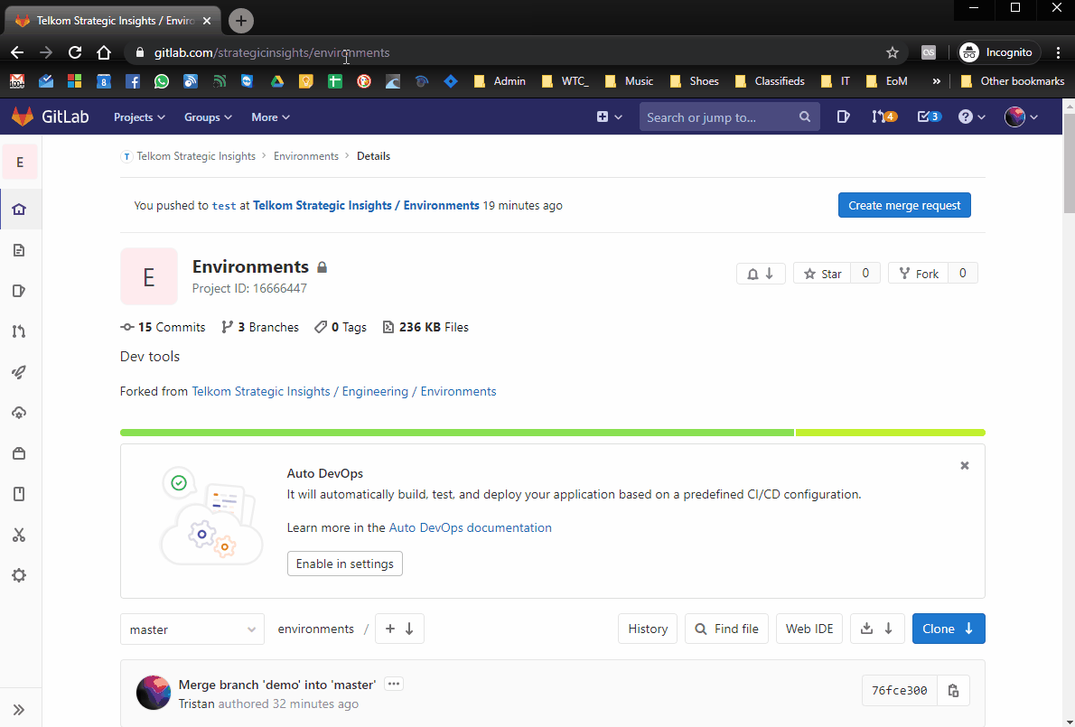Select the Merge Requests icon in the left sidebar
Screen dimensions: 1075x727
[19, 331]
